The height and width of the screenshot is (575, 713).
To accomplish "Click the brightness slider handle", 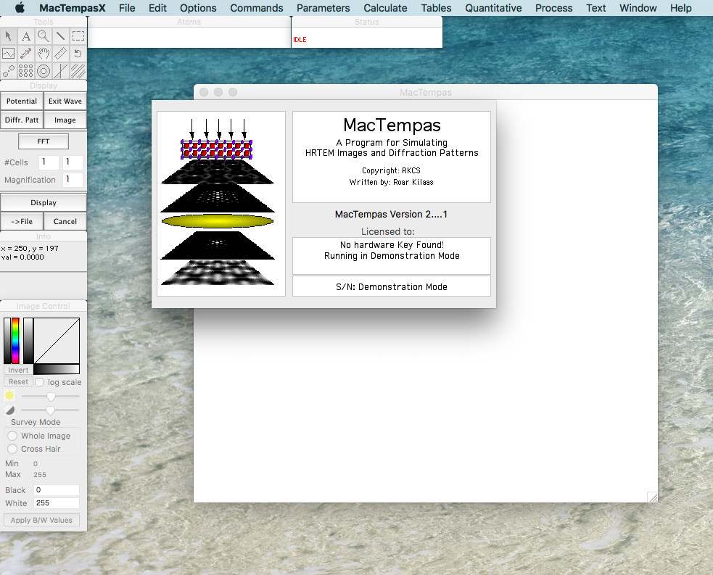I will 51,396.
